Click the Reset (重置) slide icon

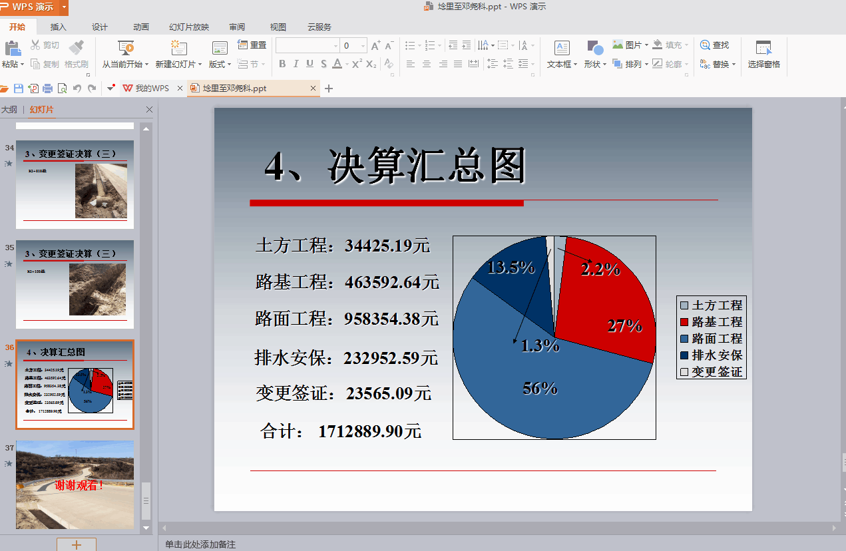tap(244, 45)
